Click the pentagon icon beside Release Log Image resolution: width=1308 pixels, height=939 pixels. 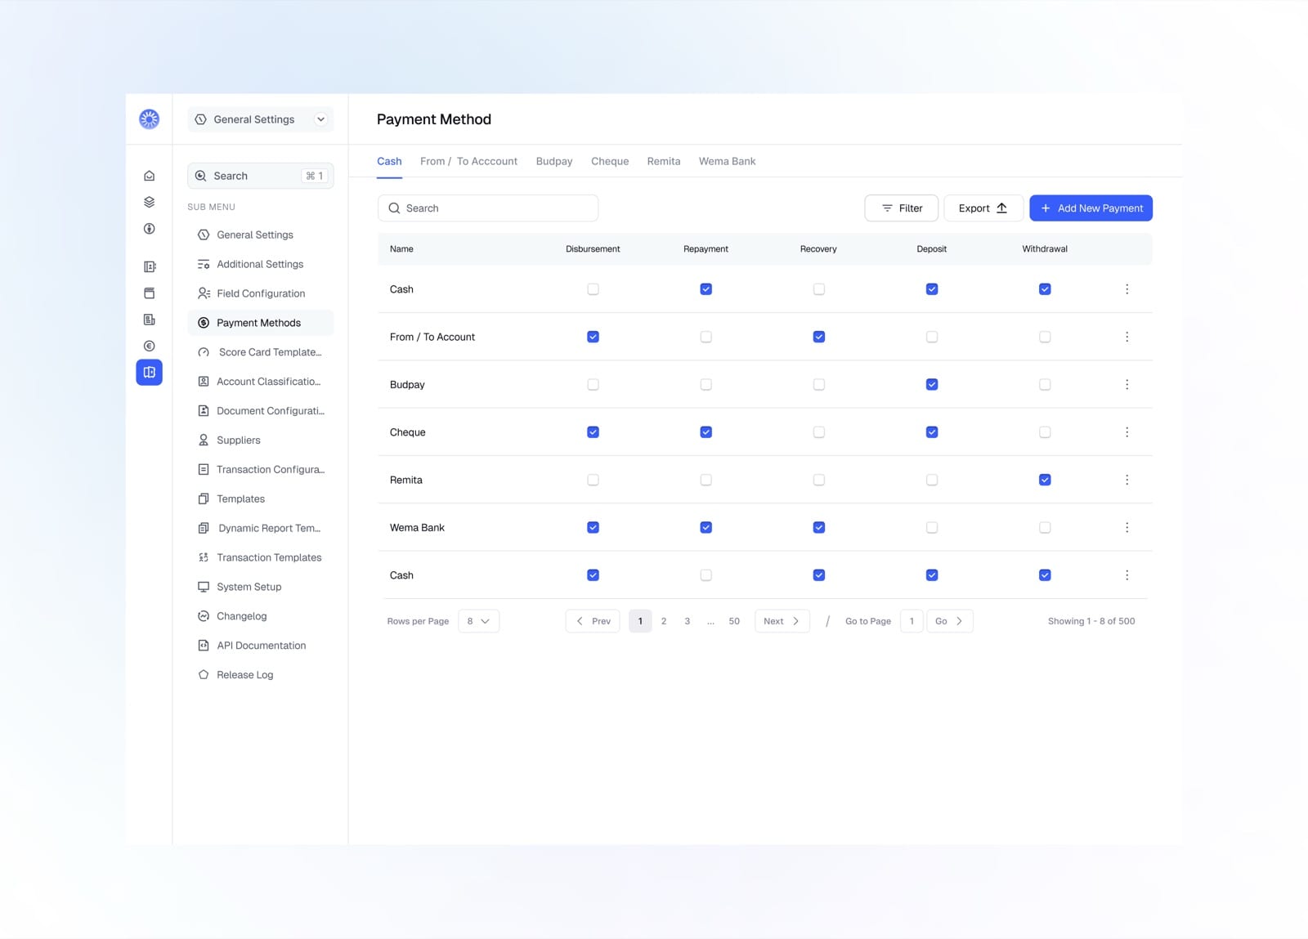(204, 675)
